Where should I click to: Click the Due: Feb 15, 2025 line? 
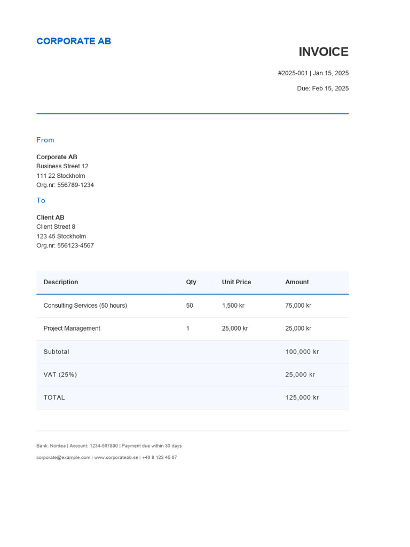pyautogui.click(x=323, y=88)
